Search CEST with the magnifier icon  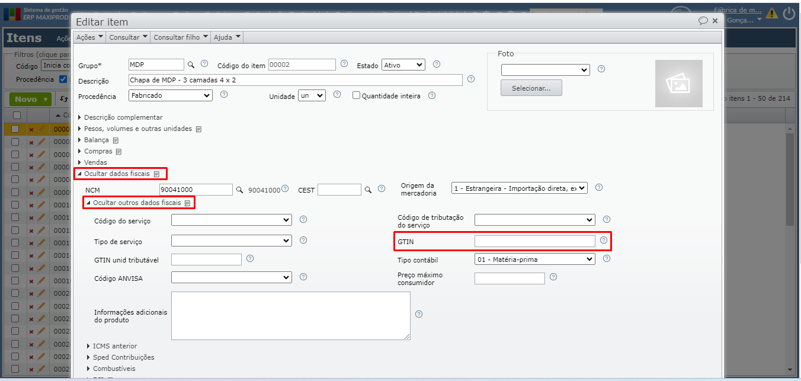pos(368,190)
